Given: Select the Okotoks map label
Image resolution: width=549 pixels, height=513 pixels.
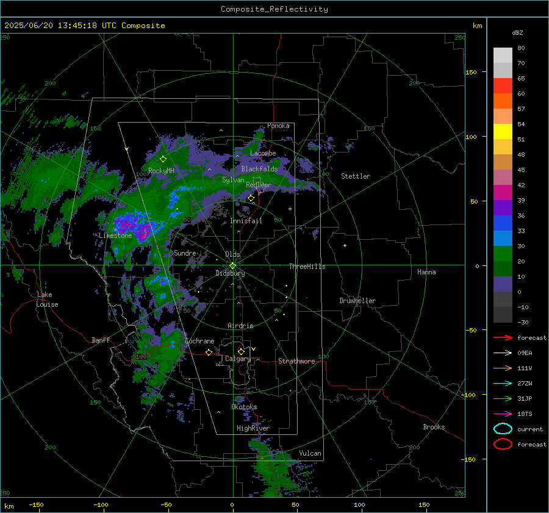Looking at the screenshot, I should coord(244,407).
